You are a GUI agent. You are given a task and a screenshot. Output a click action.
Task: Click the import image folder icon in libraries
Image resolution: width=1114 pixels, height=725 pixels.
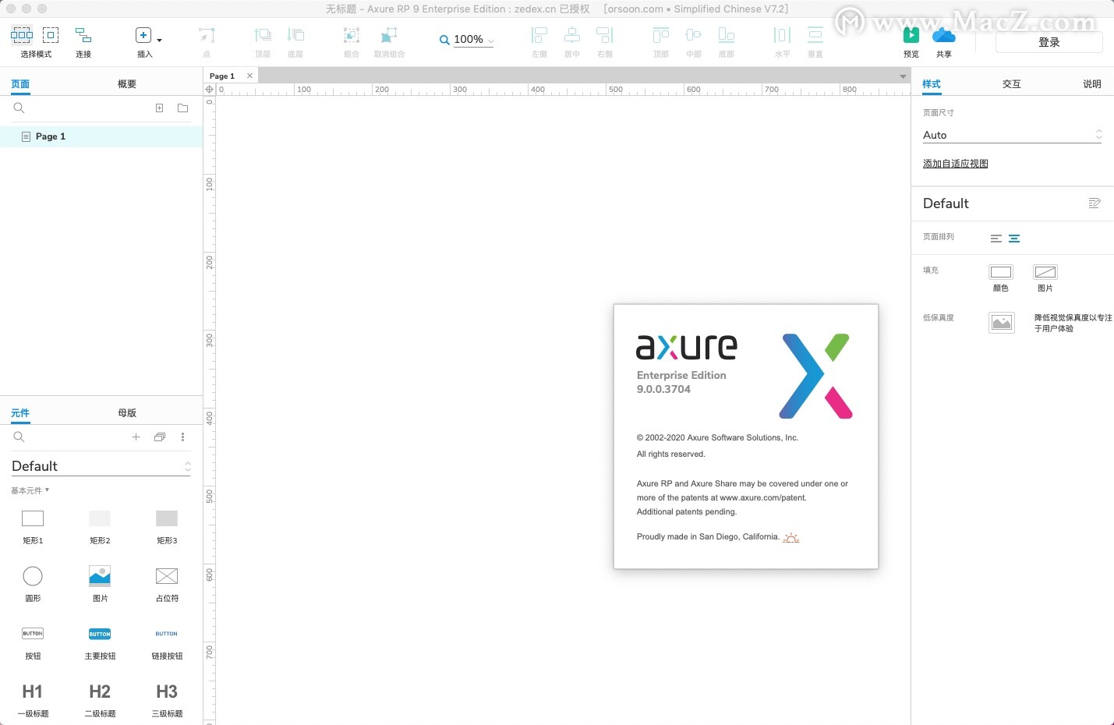point(160,437)
